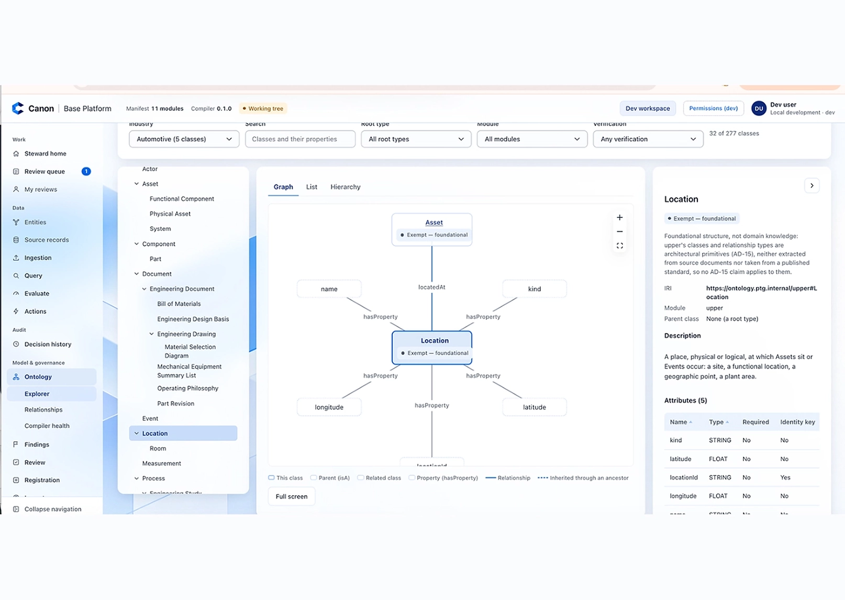Open the All root types dropdown
The width and height of the screenshot is (845, 600).
tap(416, 139)
